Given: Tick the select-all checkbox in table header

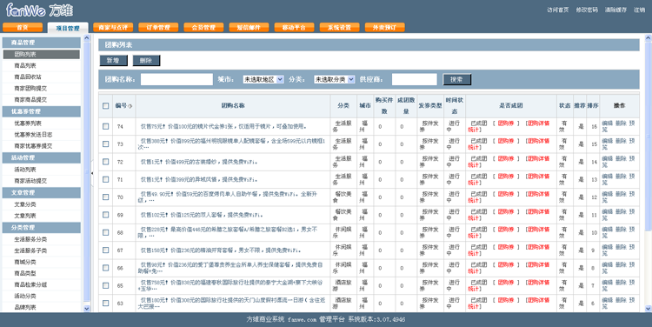Looking at the screenshot, I should (105, 106).
